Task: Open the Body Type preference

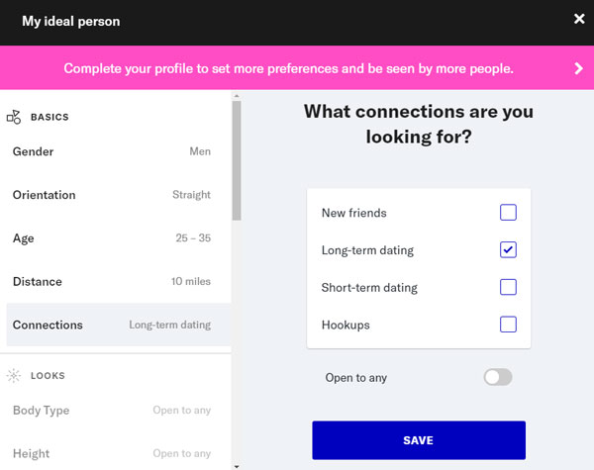Action: tap(112, 411)
